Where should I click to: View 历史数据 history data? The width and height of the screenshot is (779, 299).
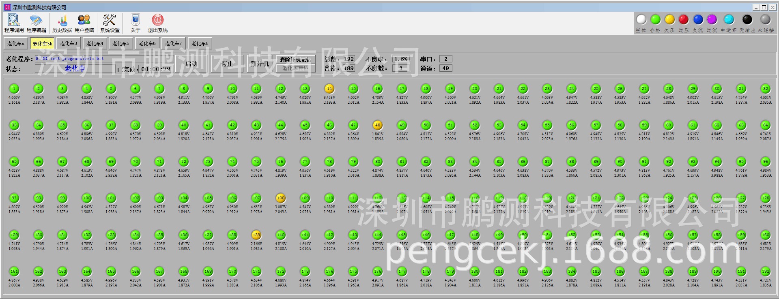pyautogui.click(x=62, y=23)
